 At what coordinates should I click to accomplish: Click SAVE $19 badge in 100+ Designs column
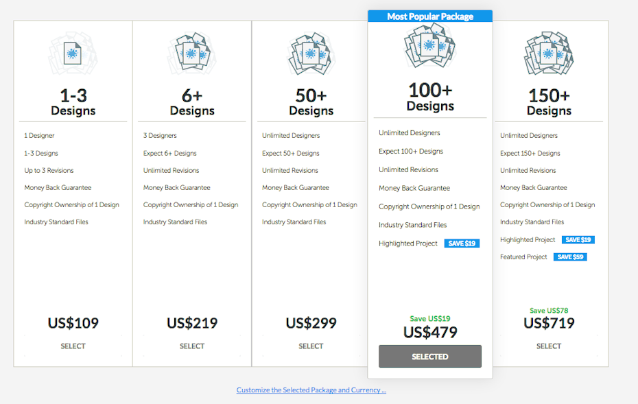tap(462, 243)
